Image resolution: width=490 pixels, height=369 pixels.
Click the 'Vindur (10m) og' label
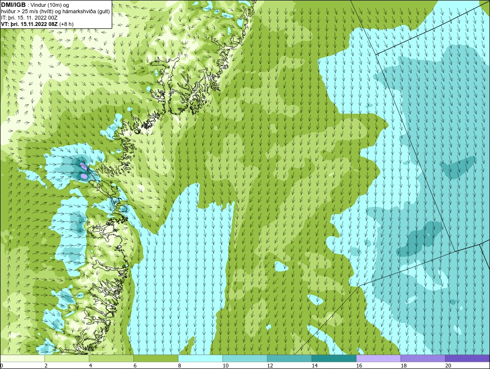(50, 5)
